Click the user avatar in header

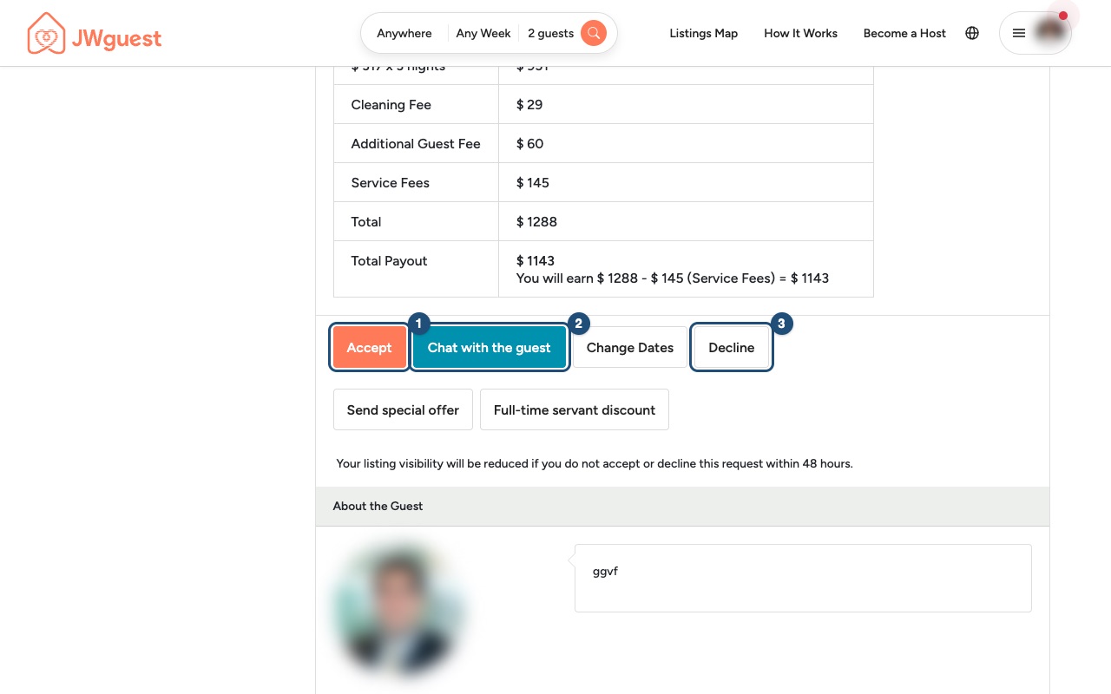click(1050, 31)
